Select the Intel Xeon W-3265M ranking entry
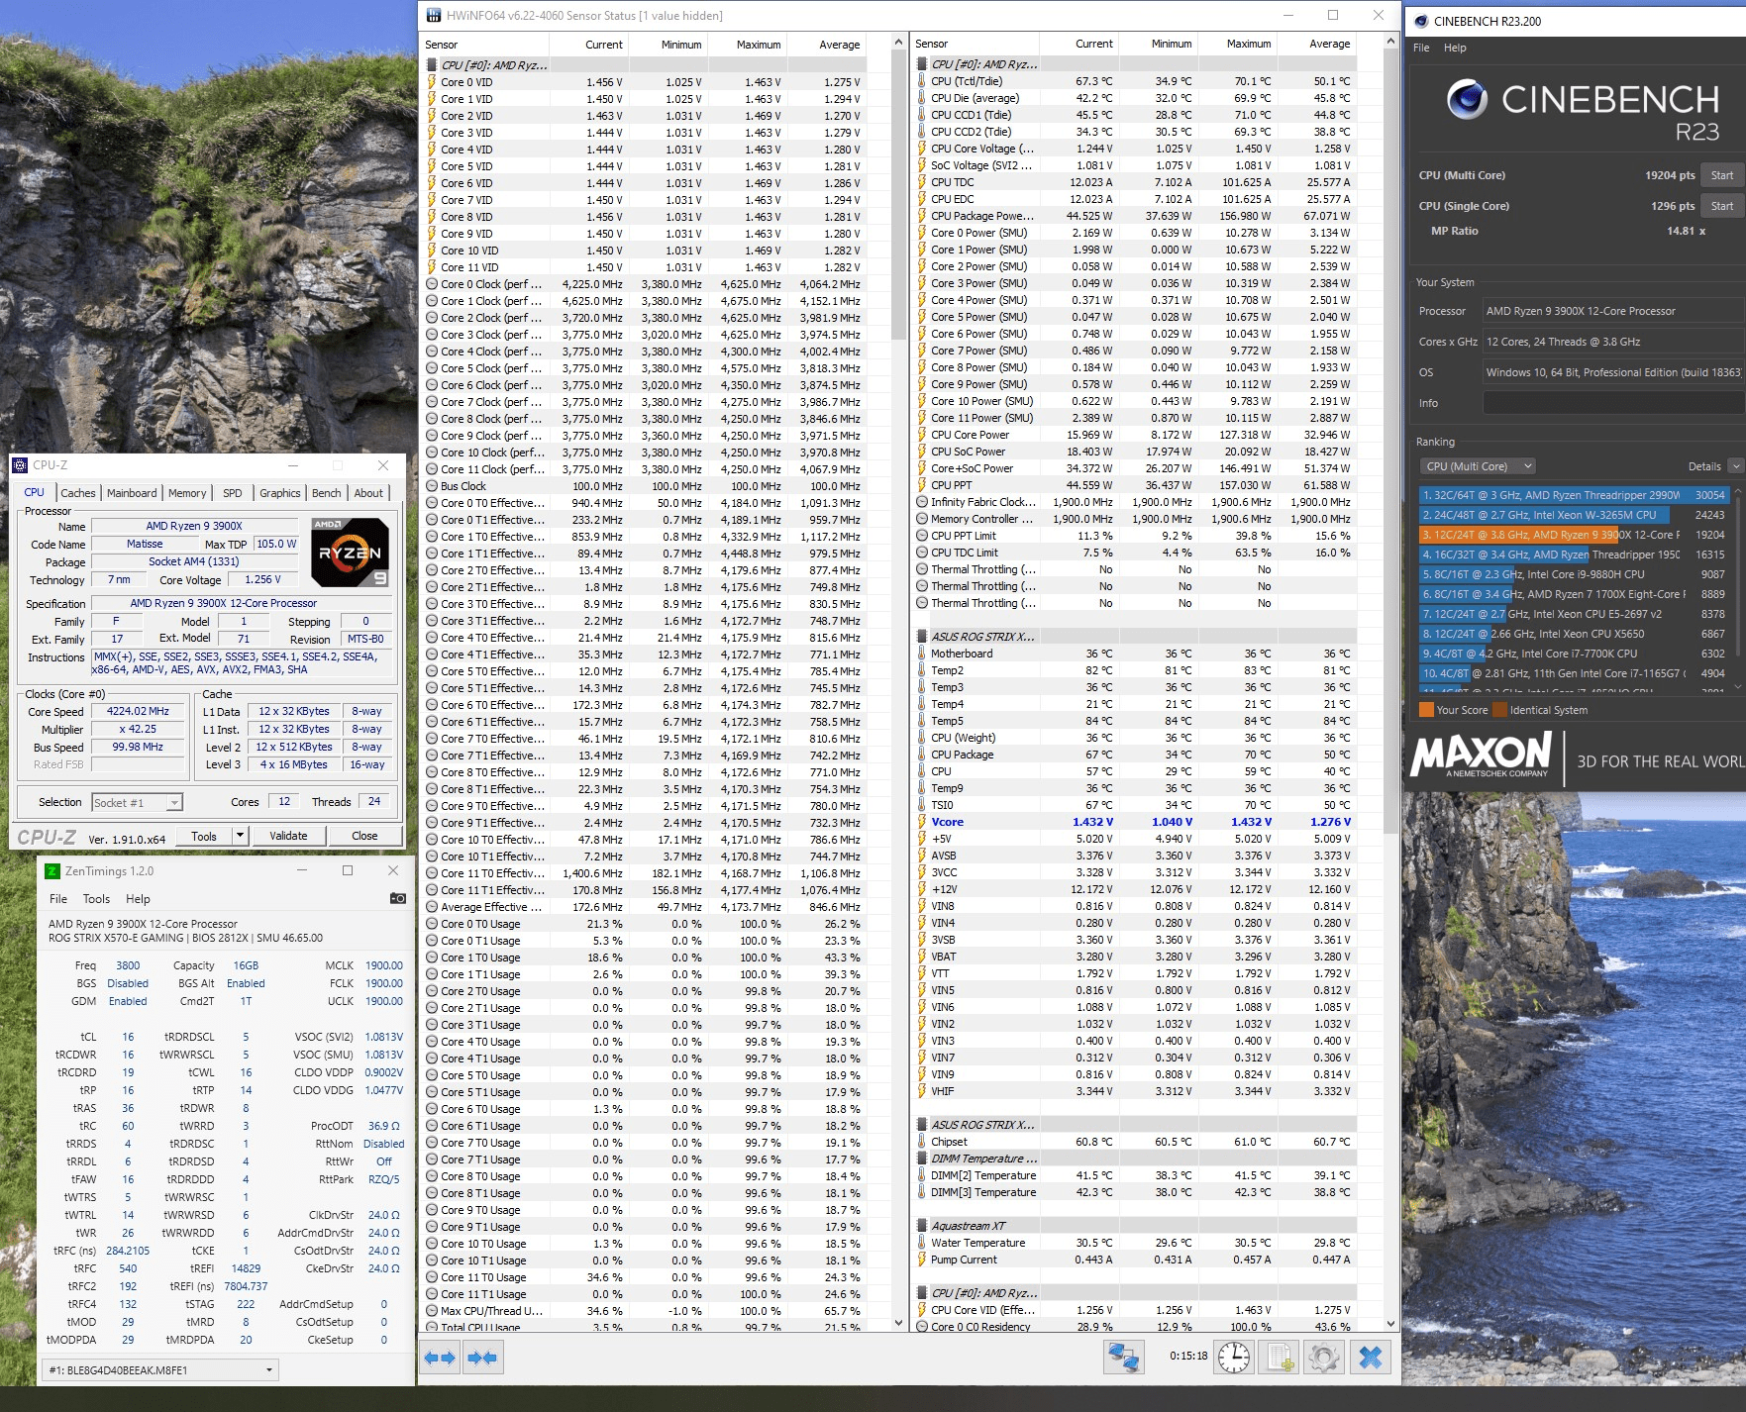 [x=1575, y=515]
